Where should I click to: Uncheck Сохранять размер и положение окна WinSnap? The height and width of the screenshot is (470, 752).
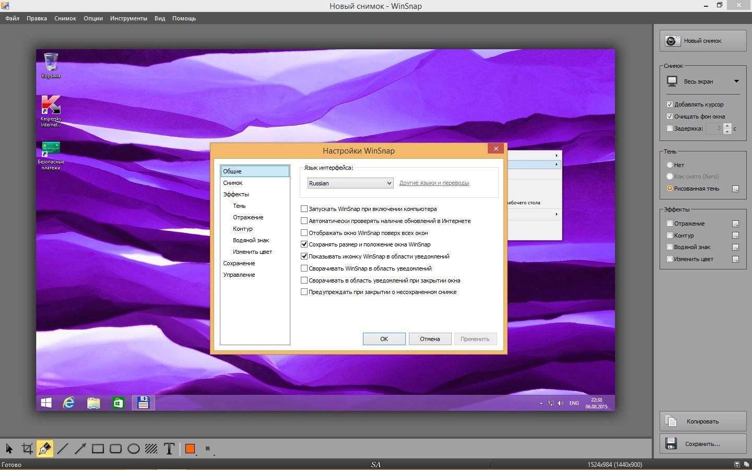coord(304,244)
